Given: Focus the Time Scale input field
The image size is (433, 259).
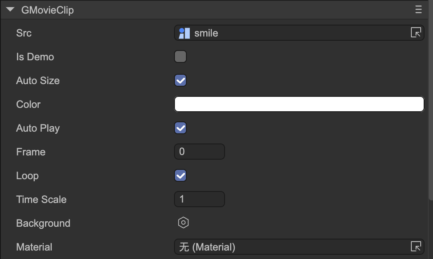Looking at the screenshot, I should (199, 200).
